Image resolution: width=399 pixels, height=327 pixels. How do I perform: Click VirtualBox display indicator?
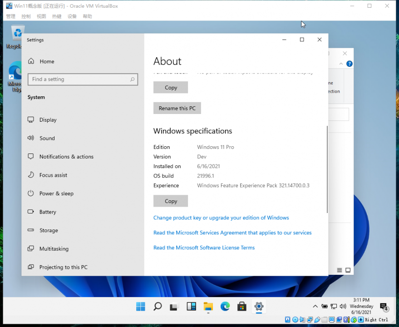(x=331, y=319)
